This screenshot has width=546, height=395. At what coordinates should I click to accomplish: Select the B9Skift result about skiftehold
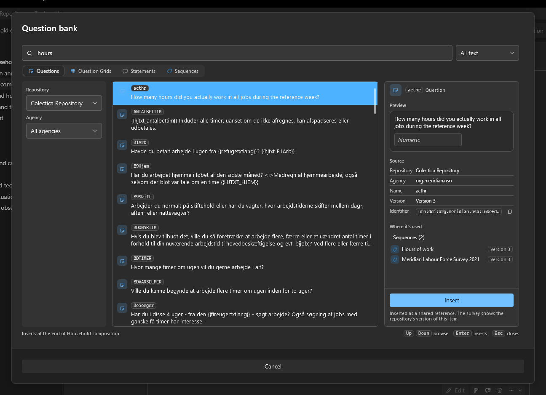(245, 205)
